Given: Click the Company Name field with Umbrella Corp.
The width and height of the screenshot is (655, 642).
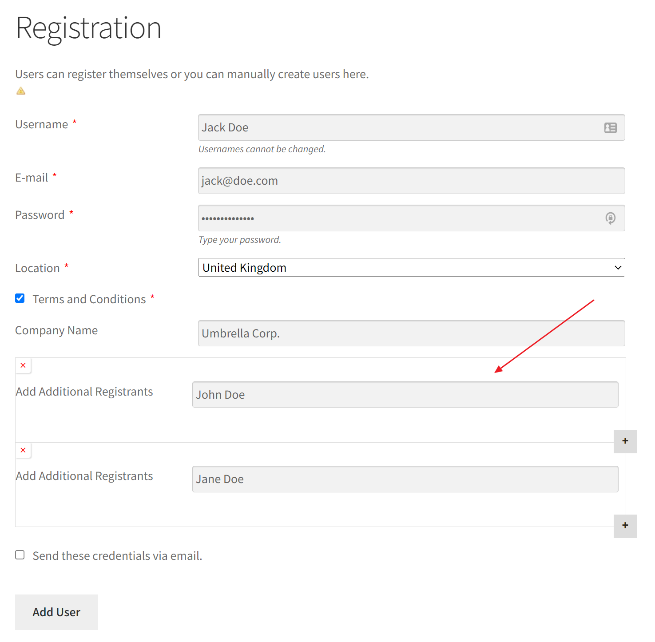Looking at the screenshot, I should 411,333.
